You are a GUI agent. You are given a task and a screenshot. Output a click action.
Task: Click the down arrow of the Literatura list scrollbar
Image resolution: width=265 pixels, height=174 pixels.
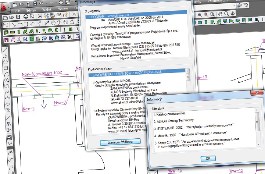coord(259,144)
